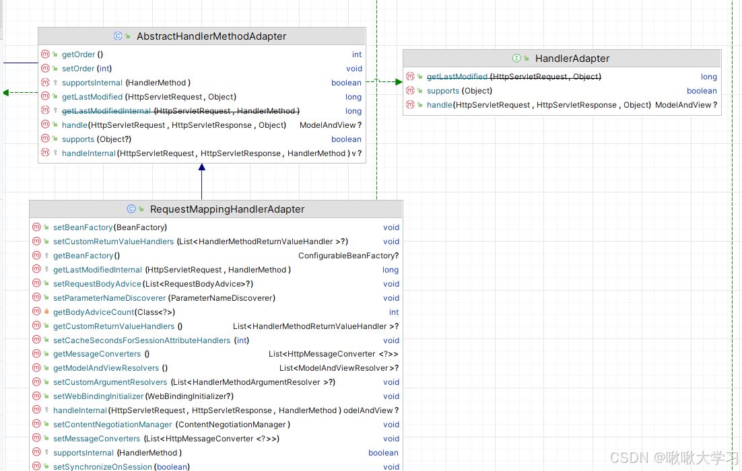Select the setOrder(int) method row
The width and height of the screenshot is (742, 471).
[x=202, y=69]
